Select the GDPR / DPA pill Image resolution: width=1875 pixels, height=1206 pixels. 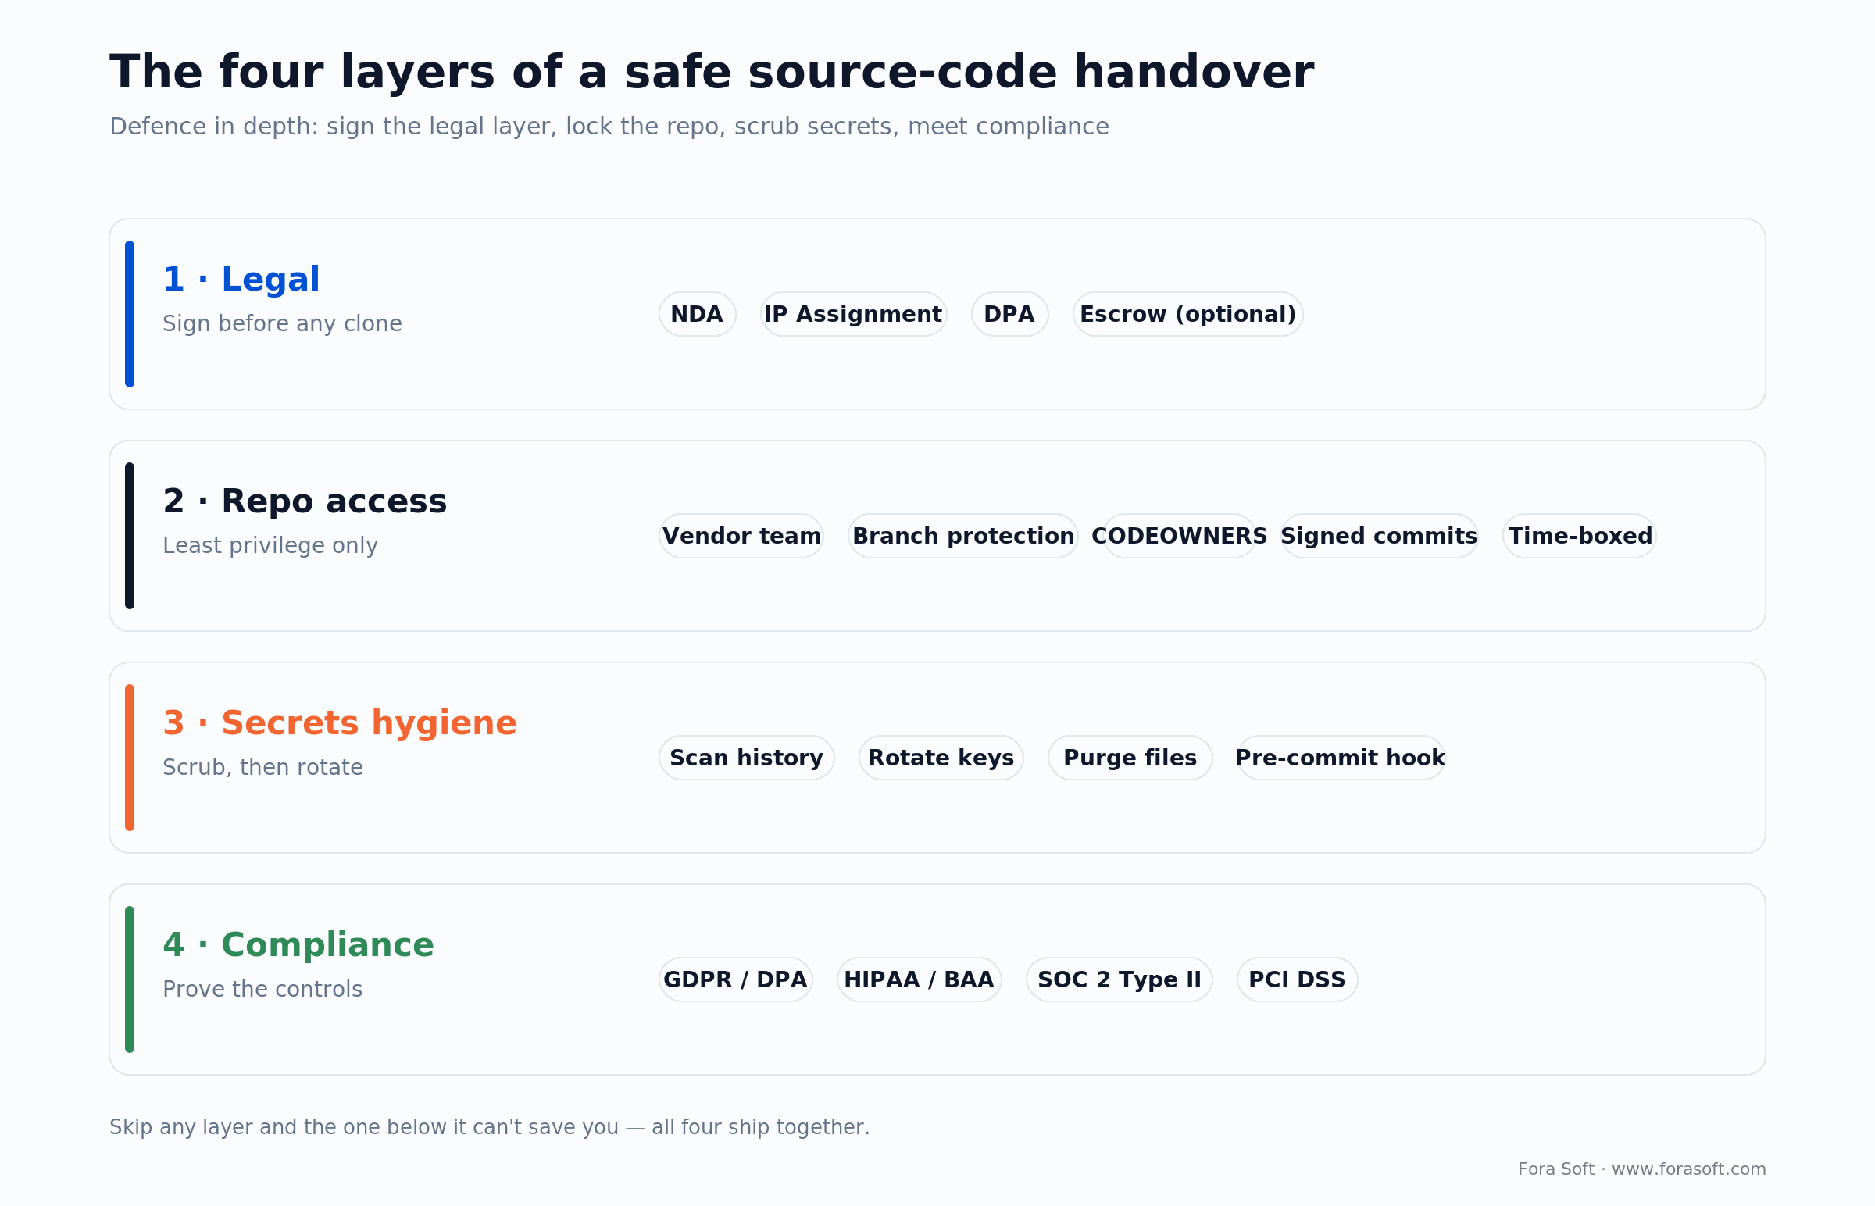pos(735,979)
